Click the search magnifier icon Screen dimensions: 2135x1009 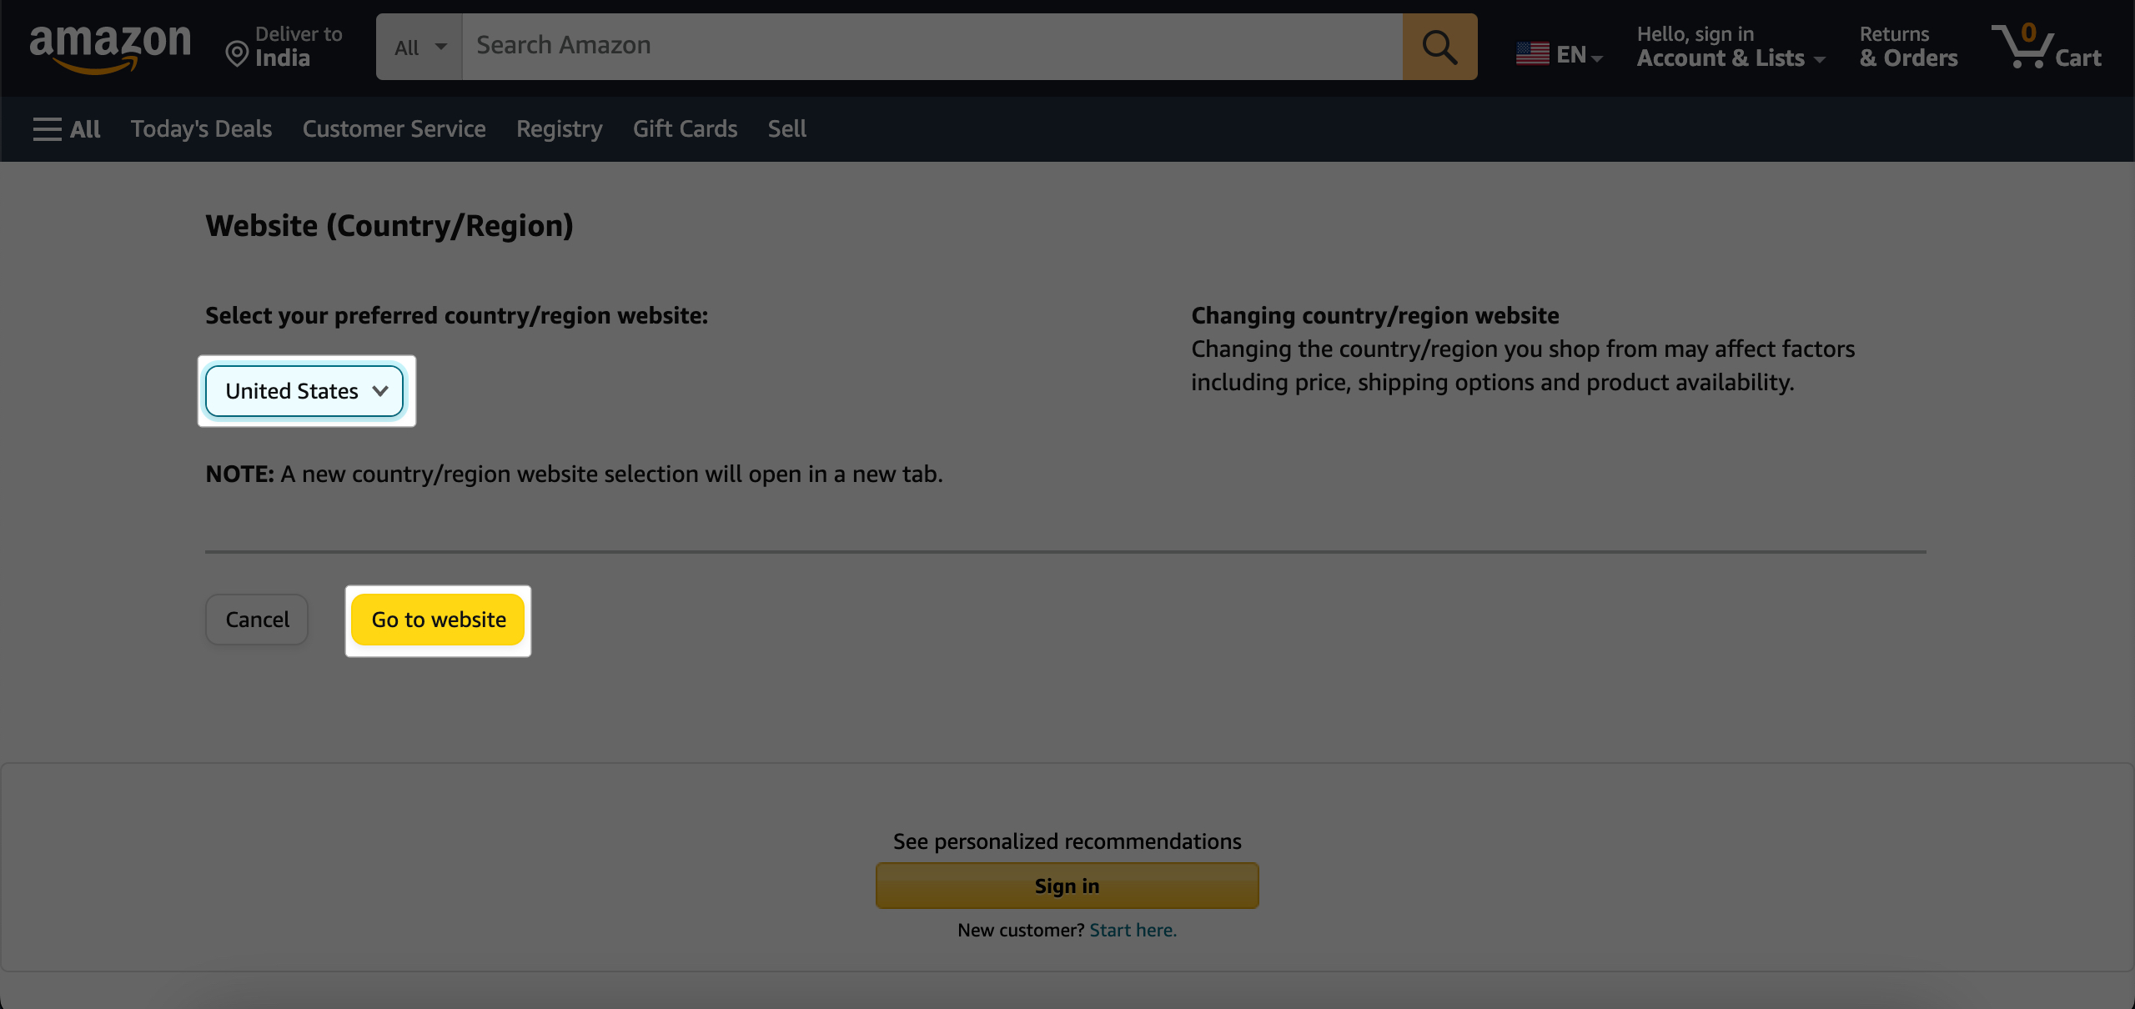(x=1439, y=47)
